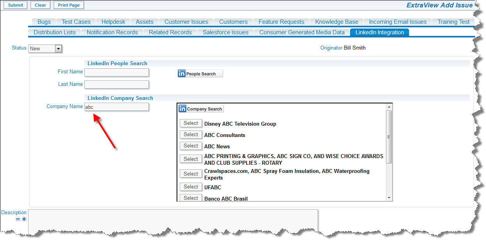Select Disney ABC Television Group
This screenshot has width=486, height=240.
coord(191,123)
